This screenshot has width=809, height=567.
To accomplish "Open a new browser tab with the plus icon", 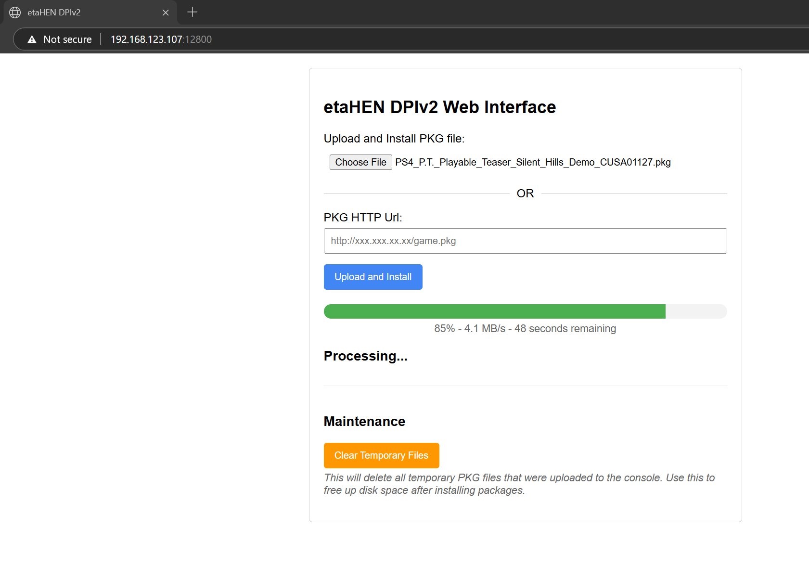I will click(x=192, y=12).
